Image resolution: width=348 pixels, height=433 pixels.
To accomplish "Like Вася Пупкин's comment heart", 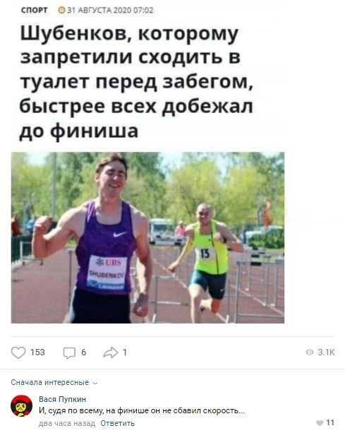I will click(x=320, y=423).
